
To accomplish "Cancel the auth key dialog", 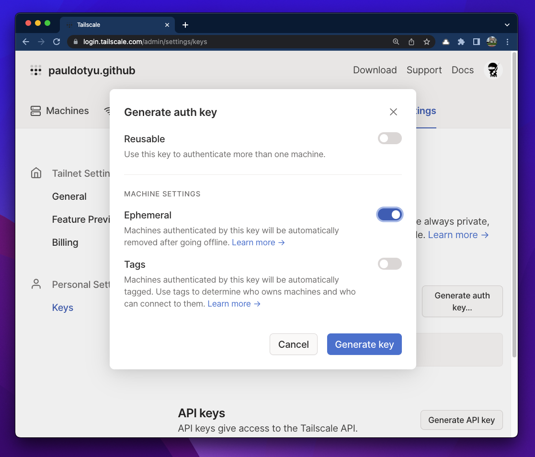I will click(293, 344).
